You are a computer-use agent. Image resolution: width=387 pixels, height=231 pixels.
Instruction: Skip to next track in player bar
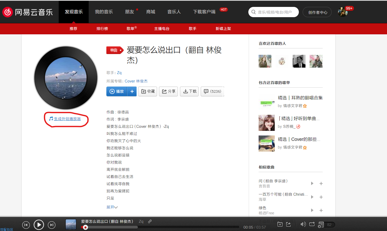52,225
